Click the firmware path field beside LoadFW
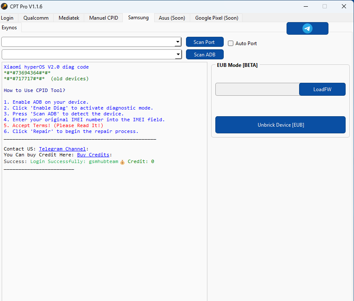The width and height of the screenshot is (354, 301). (x=257, y=89)
